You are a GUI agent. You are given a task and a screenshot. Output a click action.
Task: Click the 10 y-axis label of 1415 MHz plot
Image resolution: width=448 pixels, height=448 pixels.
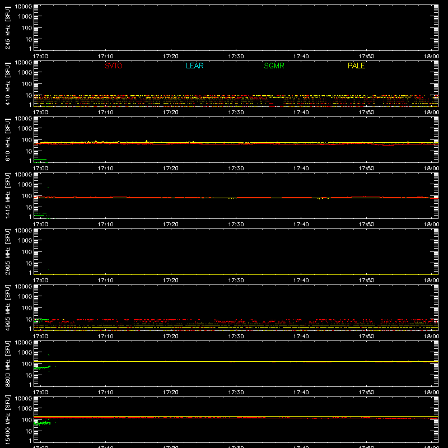click(x=29, y=207)
